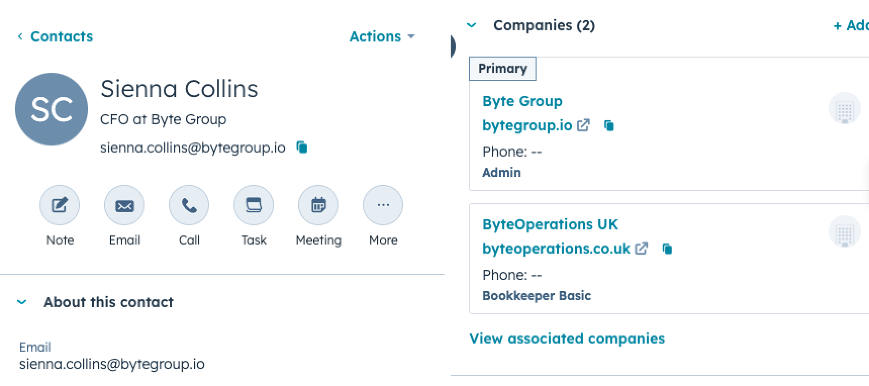
Task: Copy the bytegroup.io domain
Action: click(x=609, y=125)
